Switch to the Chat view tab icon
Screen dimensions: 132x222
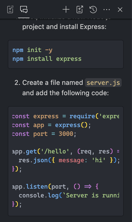[x=24, y=10]
